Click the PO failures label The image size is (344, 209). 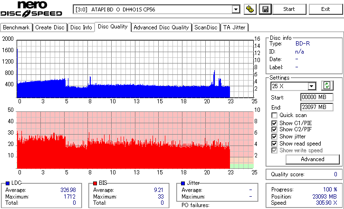[x=195, y=205]
